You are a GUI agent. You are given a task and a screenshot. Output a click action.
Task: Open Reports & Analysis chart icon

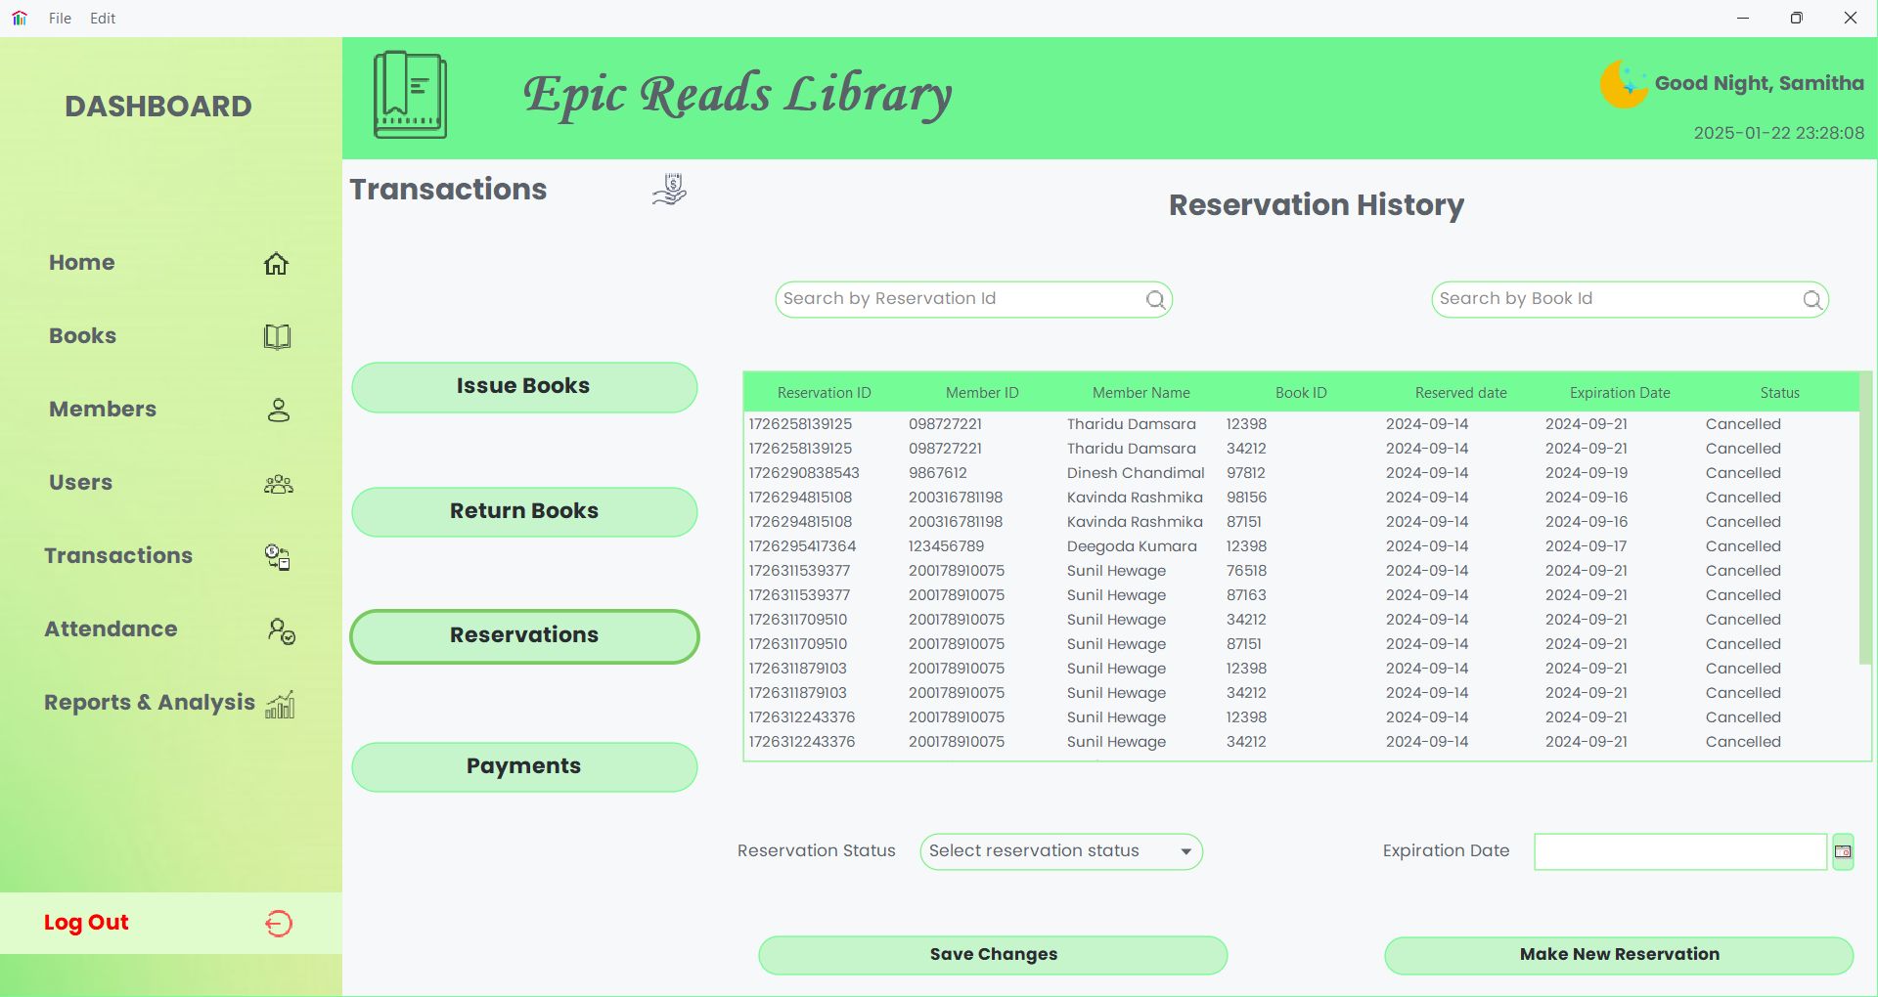[x=280, y=705]
